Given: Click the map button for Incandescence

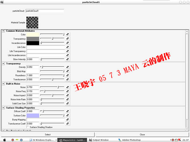Looking at the screenshot, I should click(x=68, y=43).
